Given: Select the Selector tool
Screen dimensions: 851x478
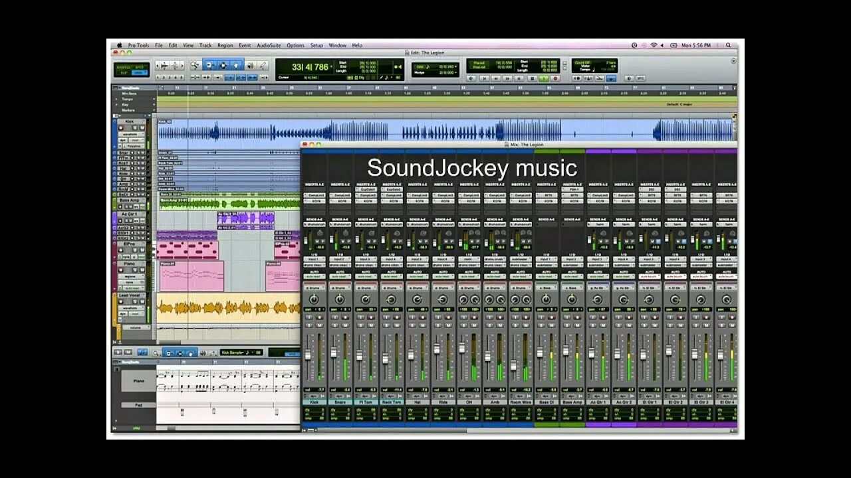Looking at the screenshot, I should click(x=222, y=66).
